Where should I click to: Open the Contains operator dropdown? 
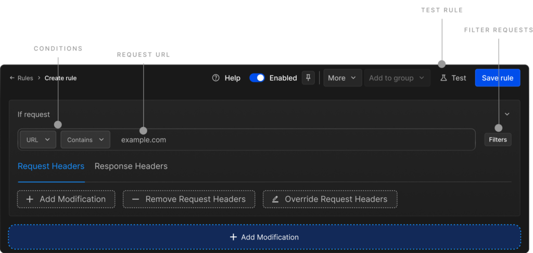(85, 140)
